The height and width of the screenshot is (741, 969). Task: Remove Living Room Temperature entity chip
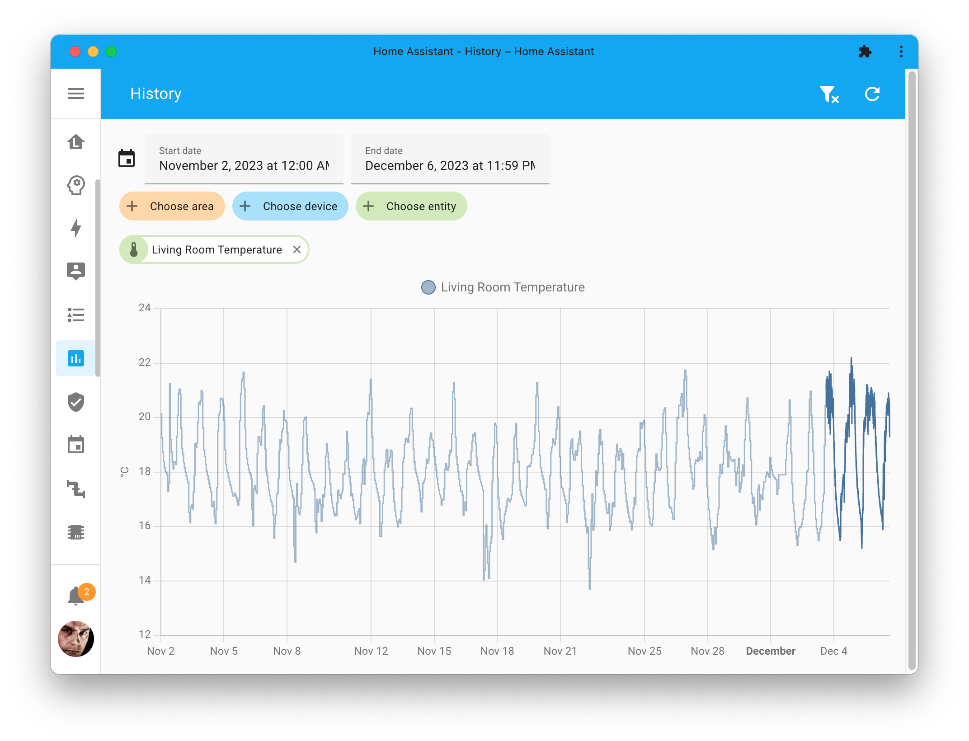(297, 249)
